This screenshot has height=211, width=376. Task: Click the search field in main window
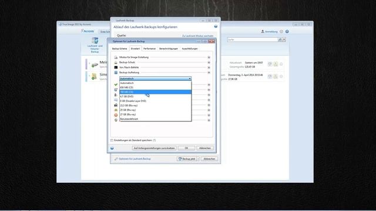[253, 39]
